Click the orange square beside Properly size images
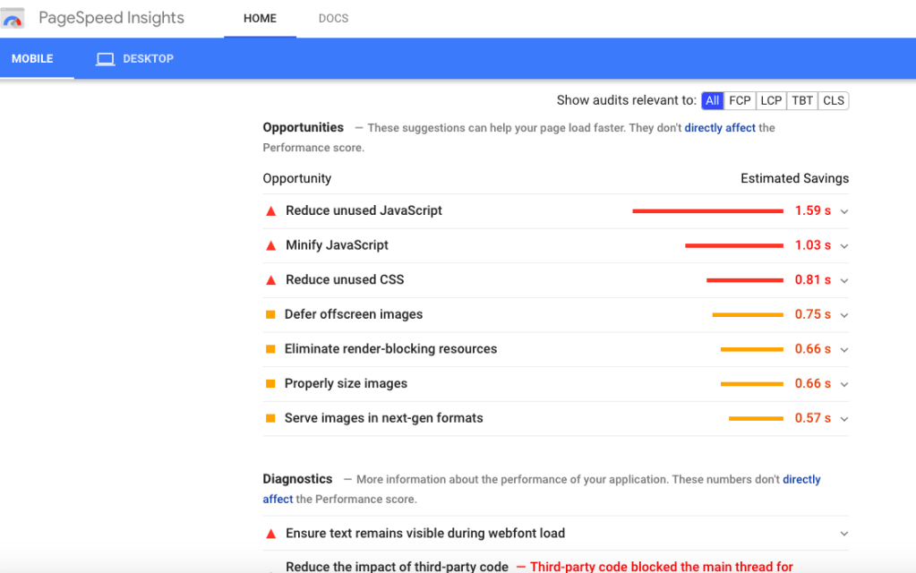The width and height of the screenshot is (916, 573). tap(270, 382)
